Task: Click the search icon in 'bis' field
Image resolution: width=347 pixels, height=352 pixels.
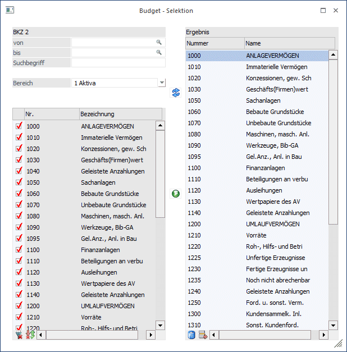Action: click(x=159, y=53)
